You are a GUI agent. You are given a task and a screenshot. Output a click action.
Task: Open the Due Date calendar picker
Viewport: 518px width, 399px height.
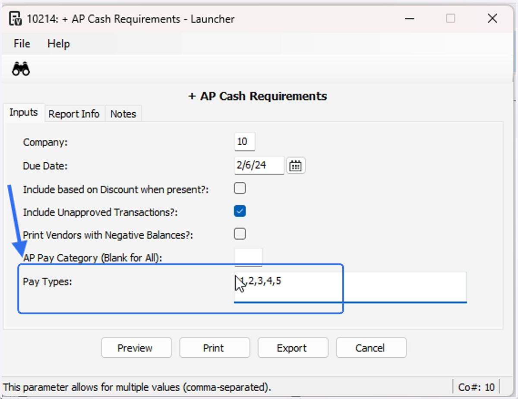296,165
